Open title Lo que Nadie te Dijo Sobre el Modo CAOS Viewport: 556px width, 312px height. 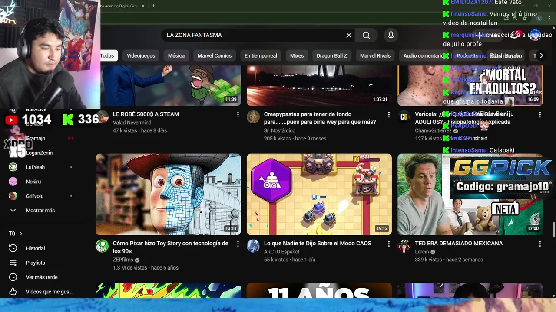point(318,244)
